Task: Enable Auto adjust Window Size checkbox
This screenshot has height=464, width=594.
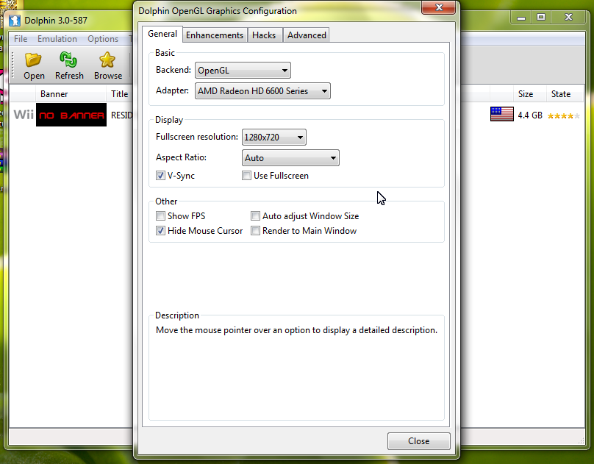Action: (x=256, y=216)
